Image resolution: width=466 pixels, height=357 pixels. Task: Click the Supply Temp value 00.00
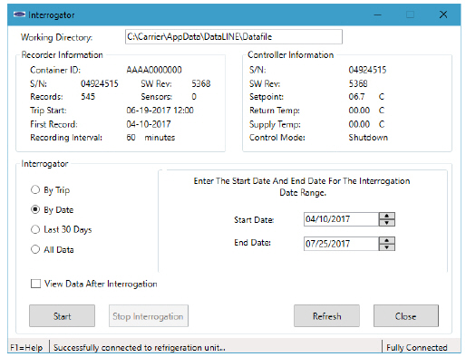(x=359, y=124)
